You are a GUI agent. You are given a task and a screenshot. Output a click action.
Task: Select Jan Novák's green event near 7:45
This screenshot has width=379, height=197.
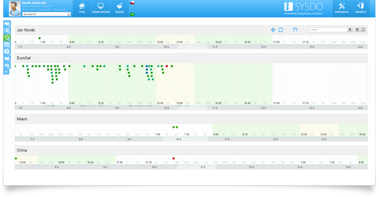pos(40,38)
